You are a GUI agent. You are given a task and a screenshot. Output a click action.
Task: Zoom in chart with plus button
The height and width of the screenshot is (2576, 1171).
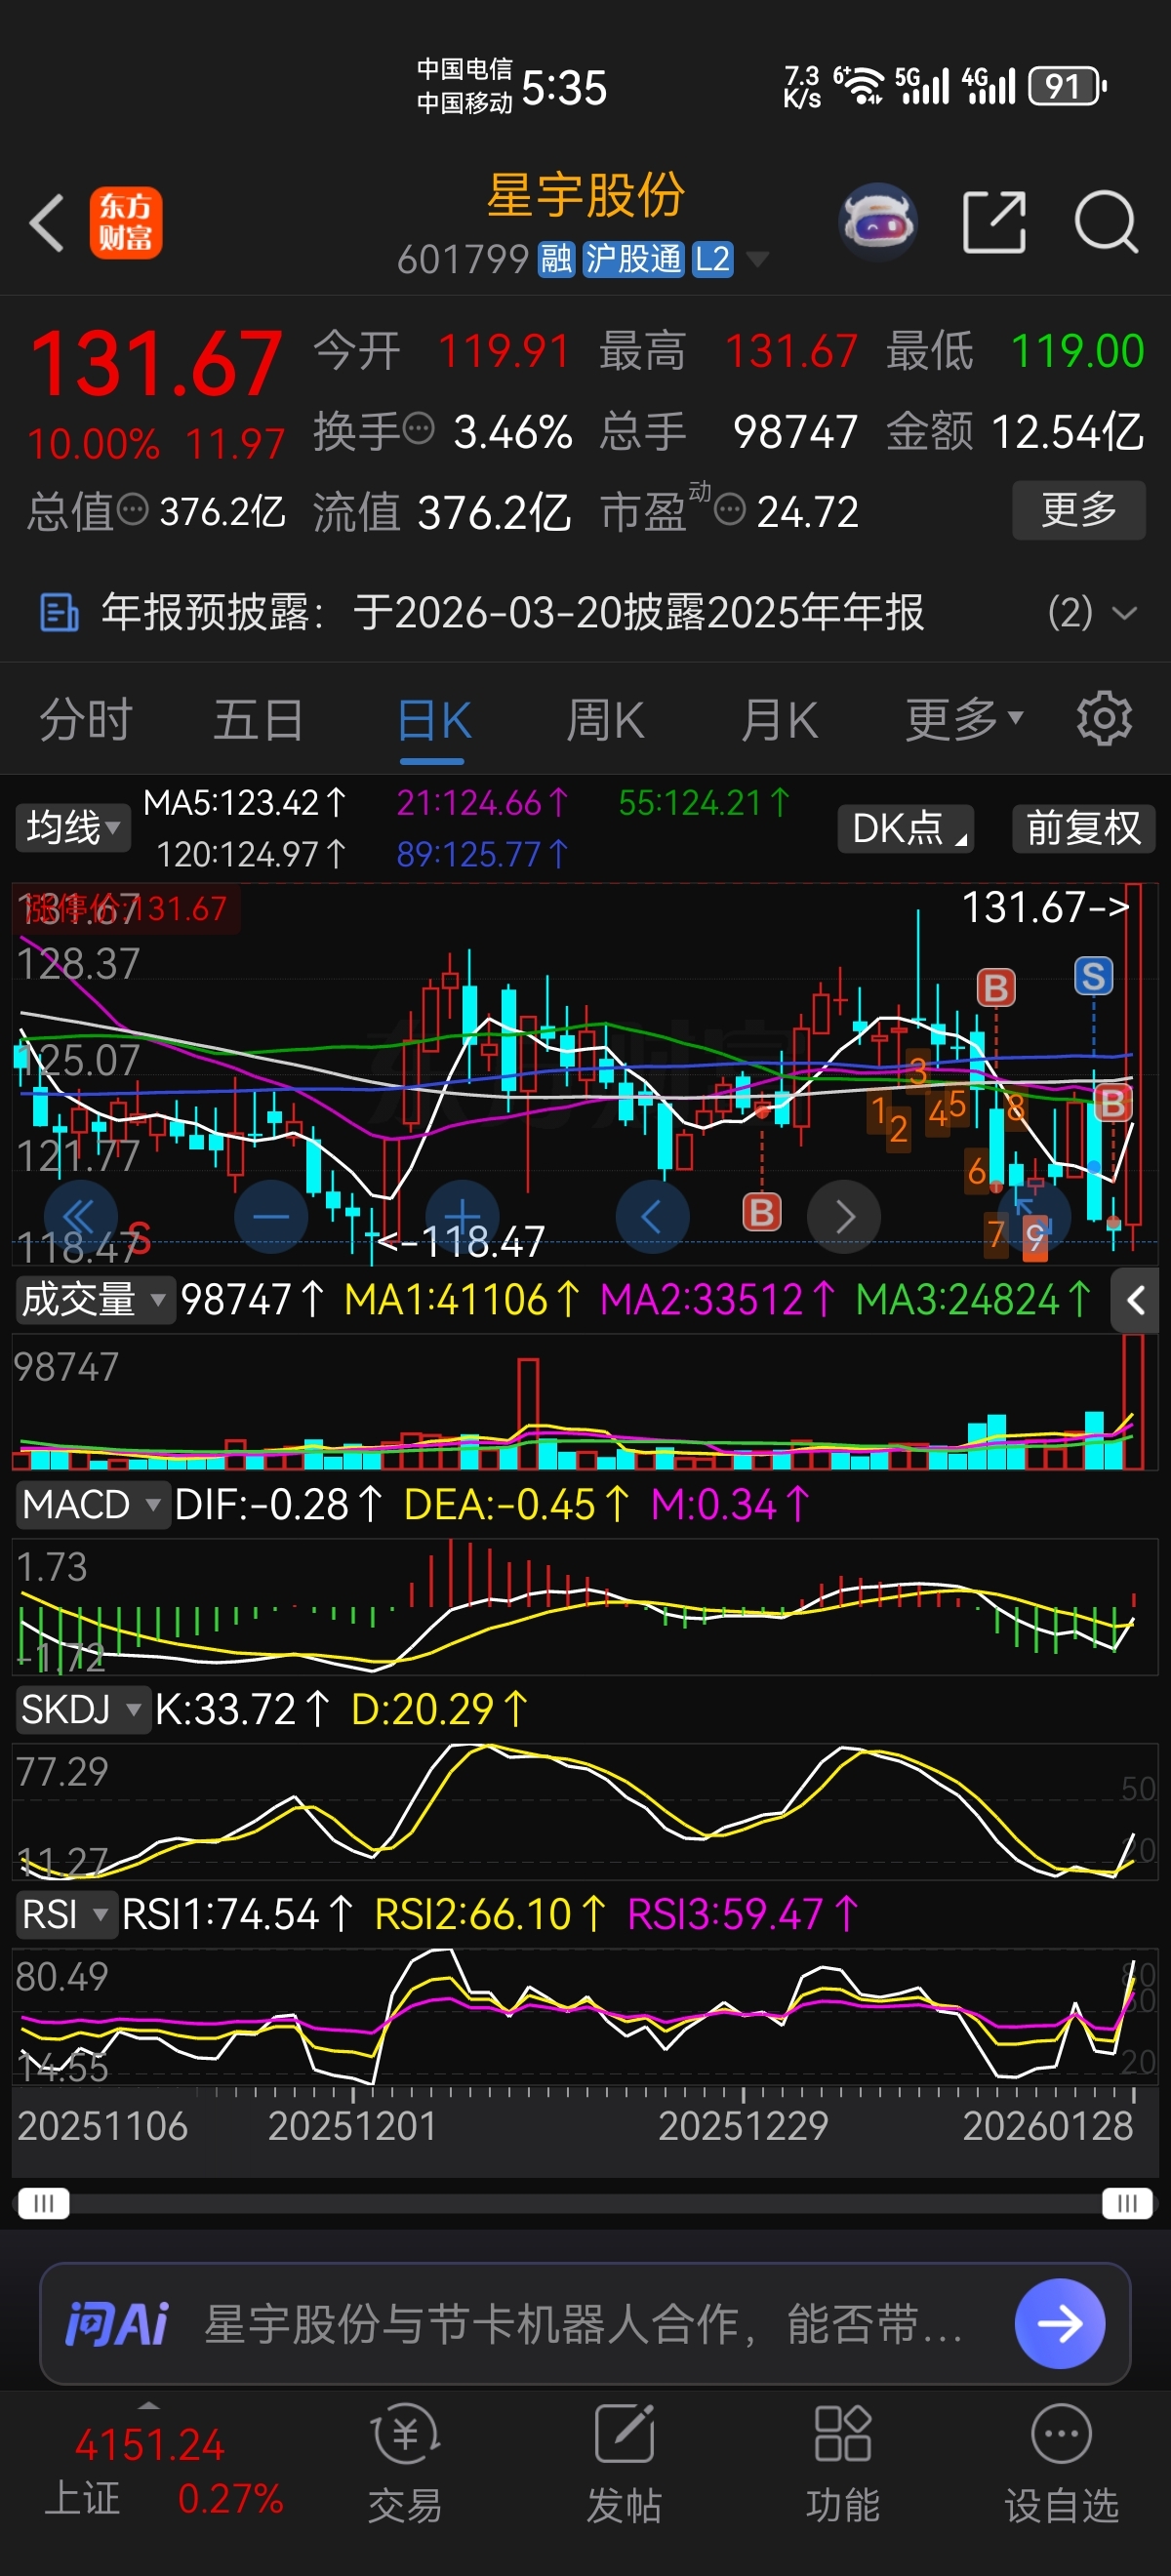click(x=462, y=1217)
